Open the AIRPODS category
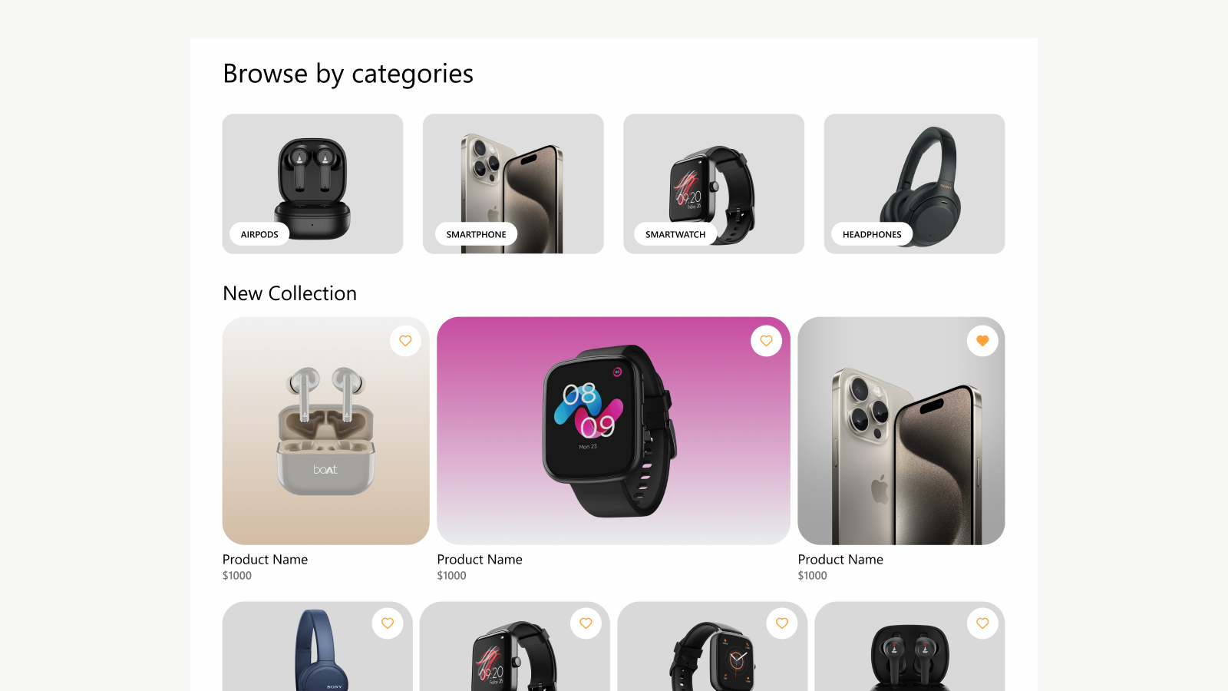Viewport: 1228px width, 691px height. (x=259, y=234)
